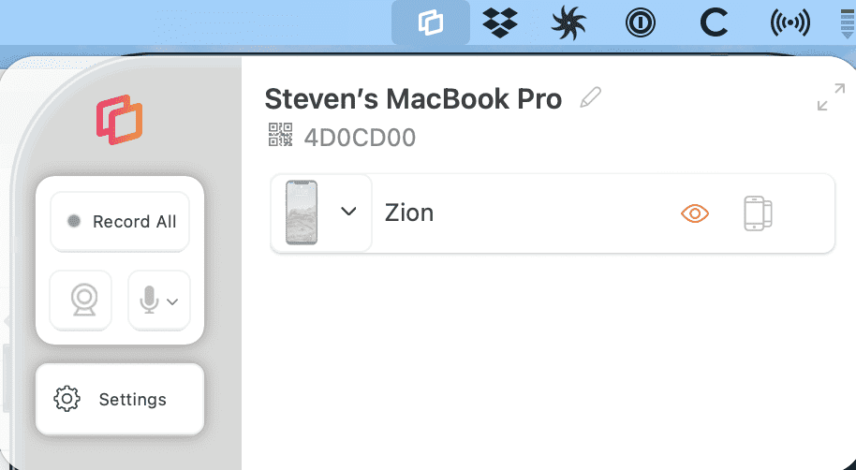Toggle the webcam recording icon
The width and height of the screenshot is (856, 470).
coord(81,301)
